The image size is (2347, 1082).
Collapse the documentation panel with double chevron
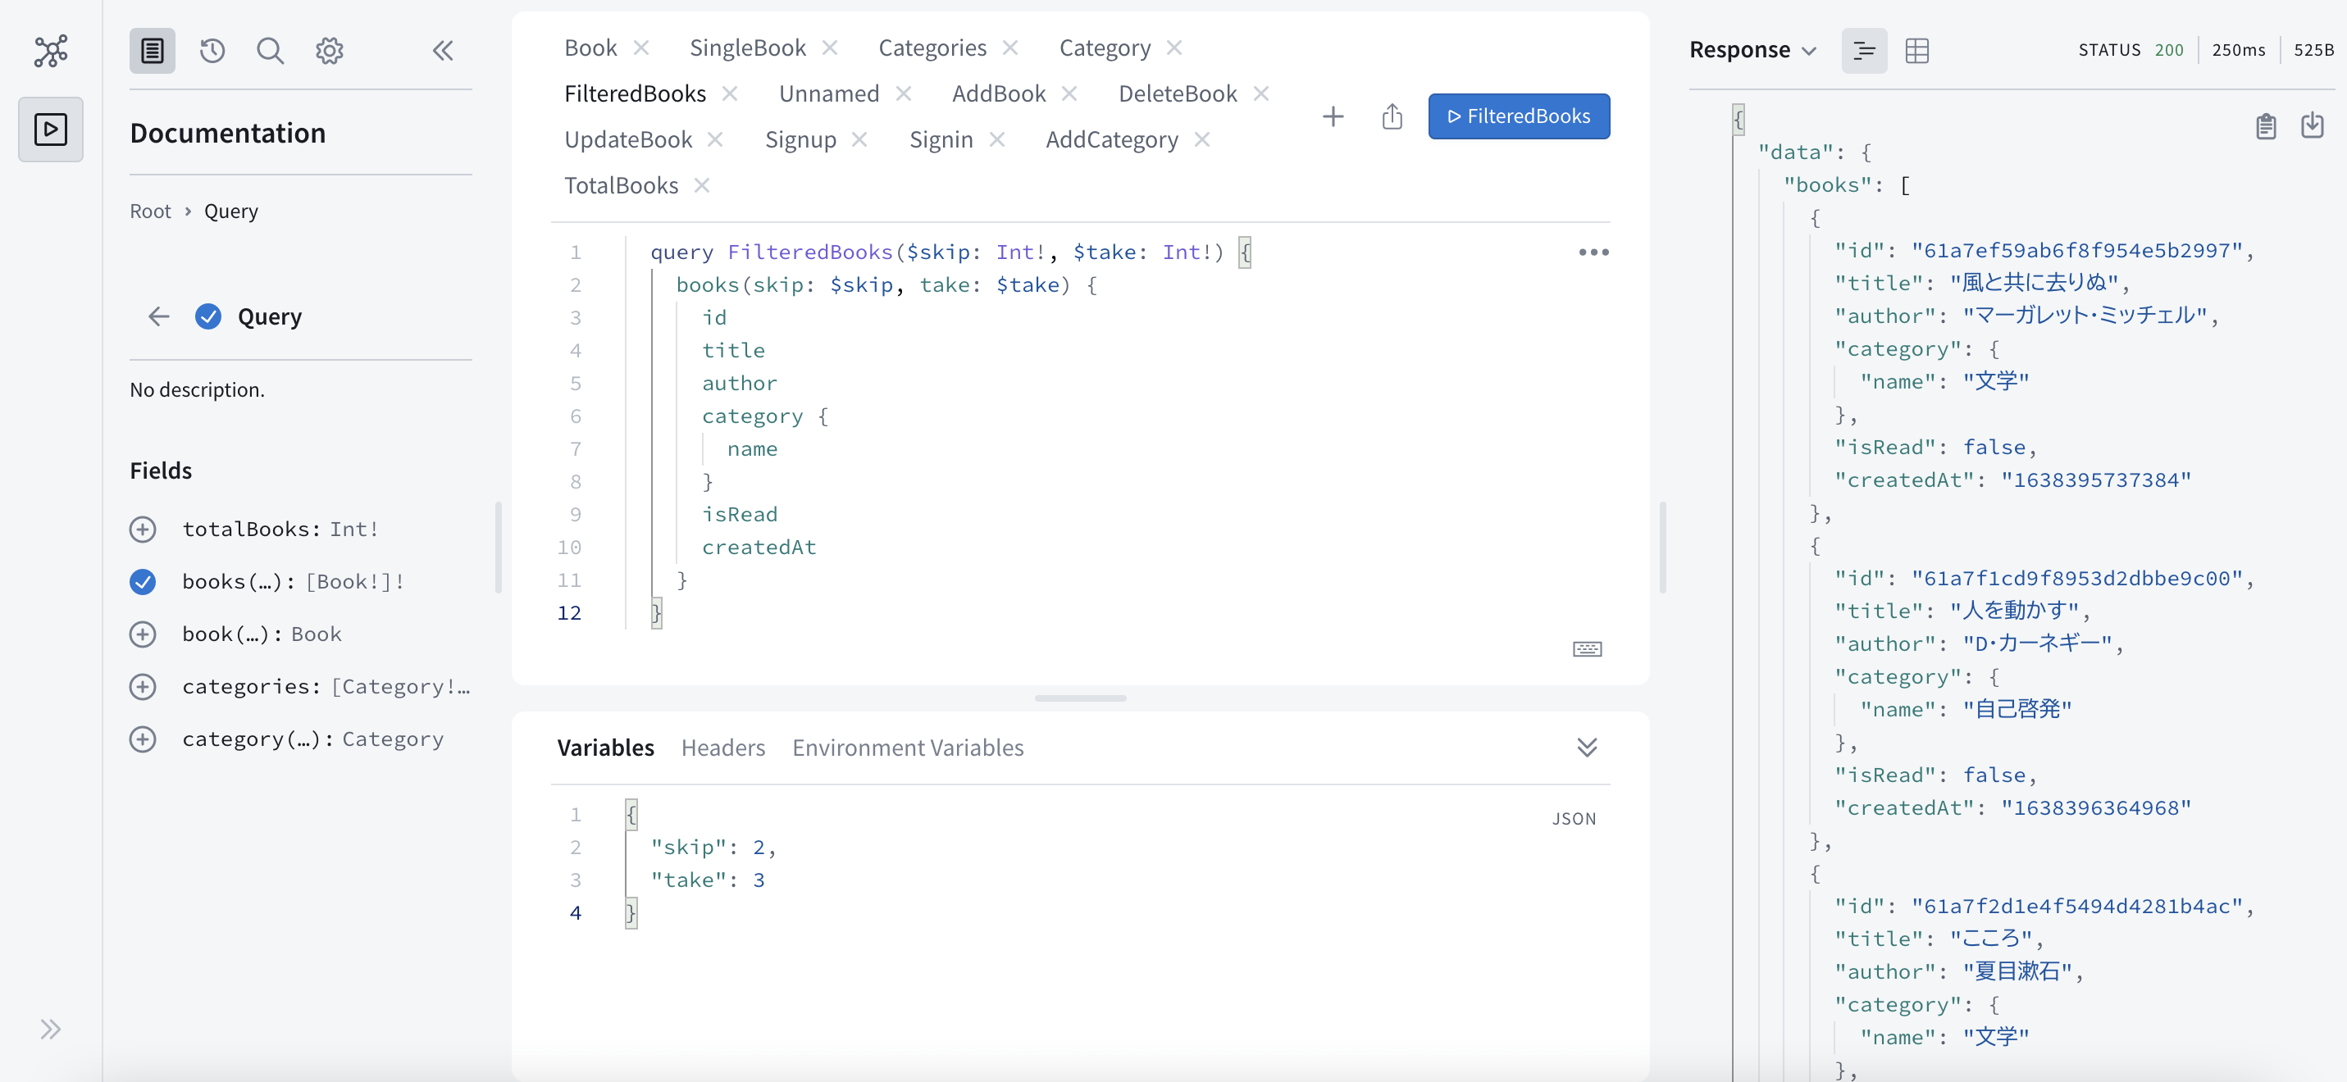tap(443, 50)
